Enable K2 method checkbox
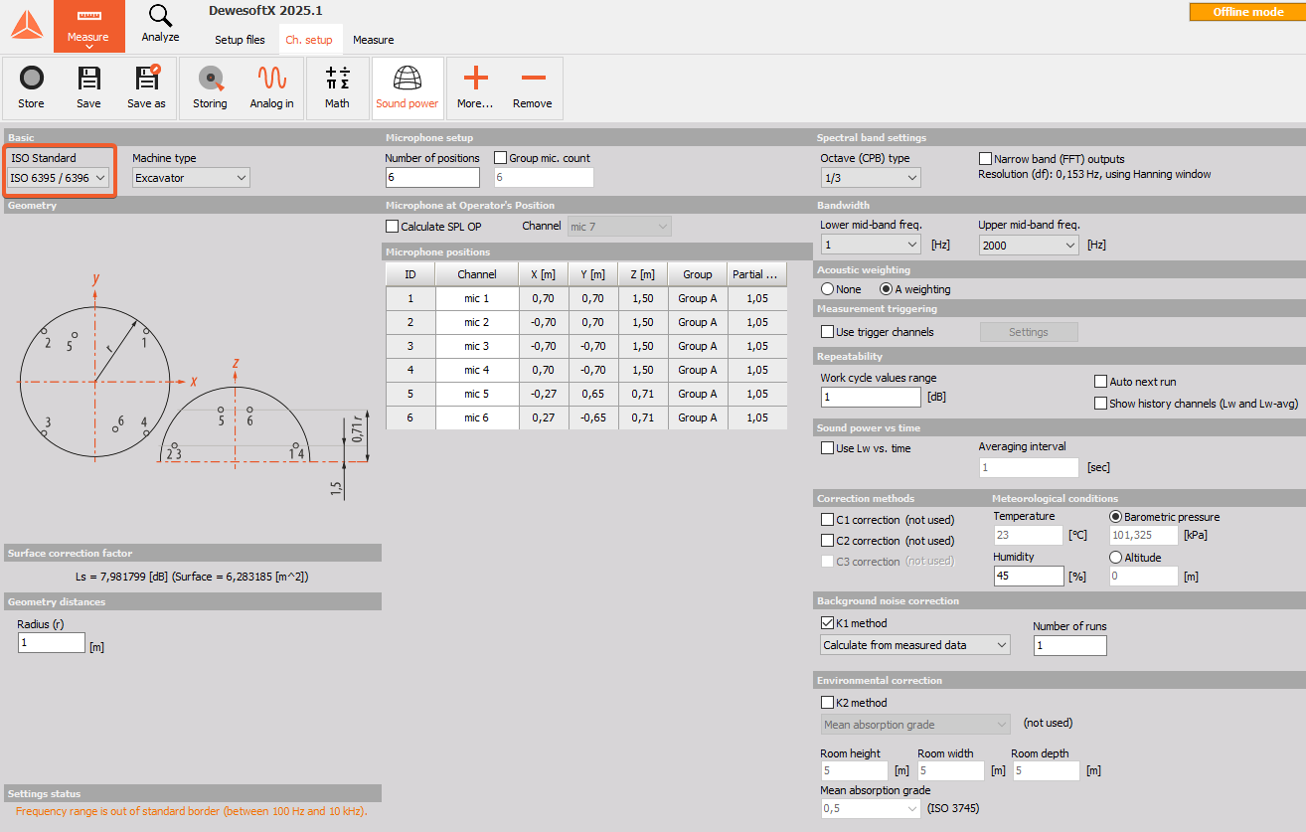The width and height of the screenshot is (1306, 832). click(827, 703)
